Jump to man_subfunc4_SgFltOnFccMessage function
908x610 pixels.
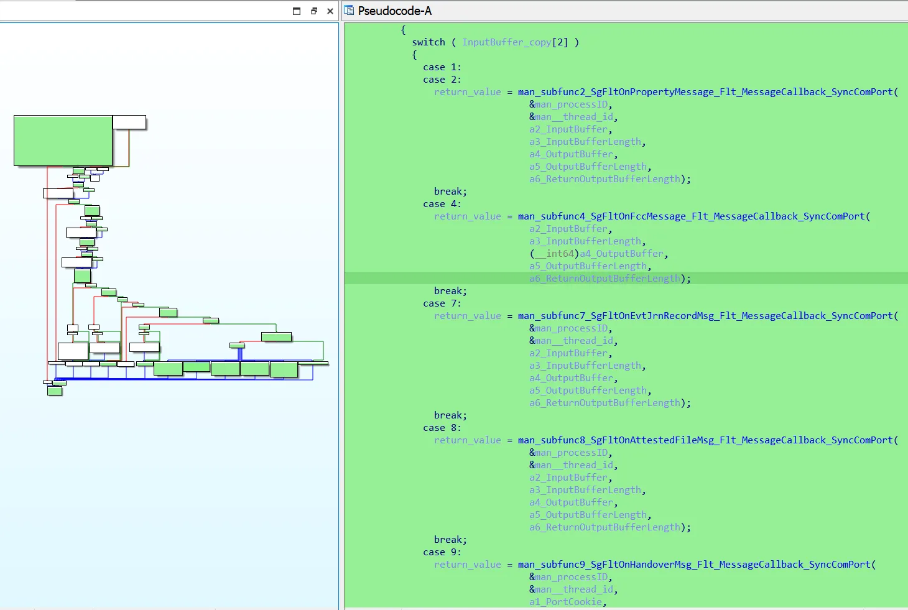[692, 216]
